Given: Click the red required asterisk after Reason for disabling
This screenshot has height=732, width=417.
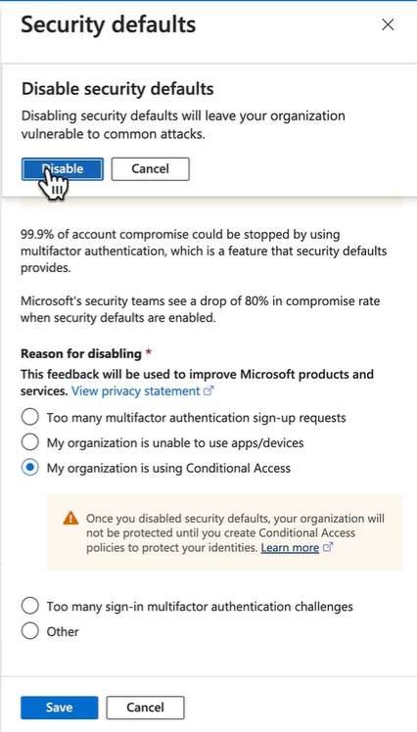Looking at the screenshot, I should coord(149,354).
